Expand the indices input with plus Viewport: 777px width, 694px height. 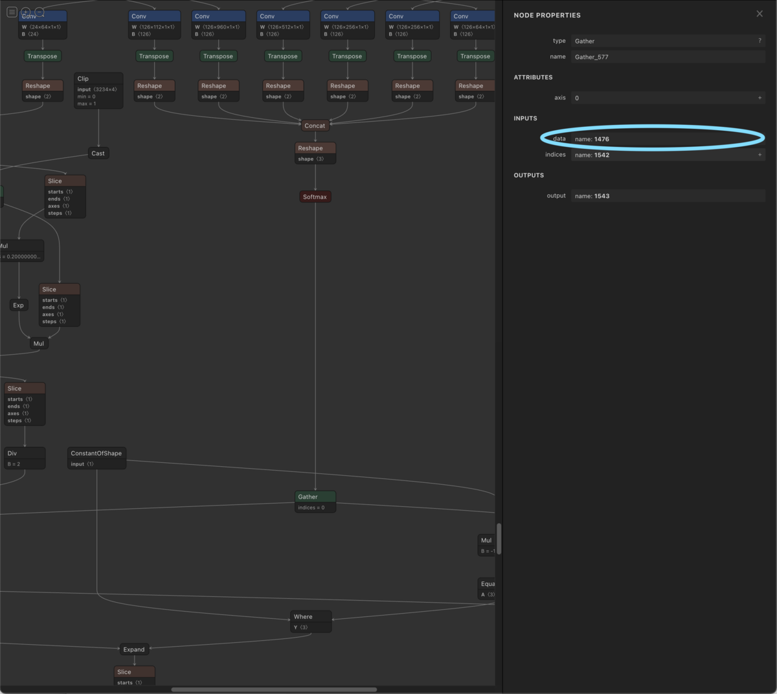click(x=760, y=155)
